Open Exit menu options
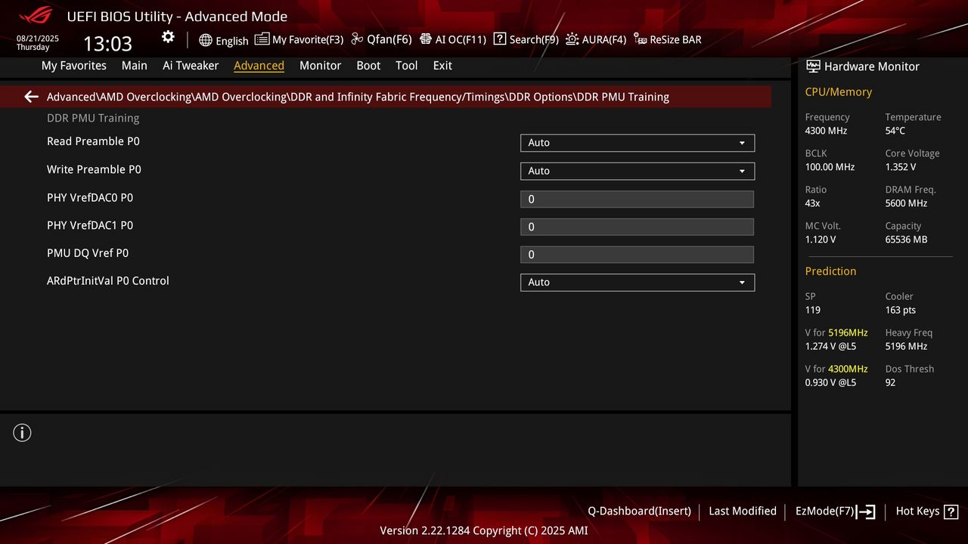 click(442, 66)
